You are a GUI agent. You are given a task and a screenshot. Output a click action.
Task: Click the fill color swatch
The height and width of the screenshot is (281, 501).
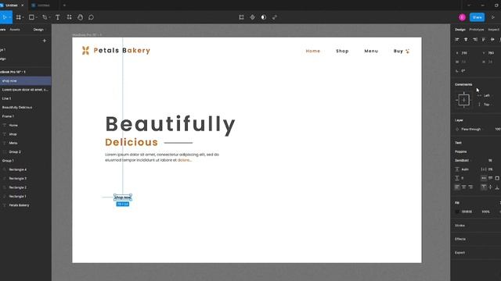tap(457, 212)
